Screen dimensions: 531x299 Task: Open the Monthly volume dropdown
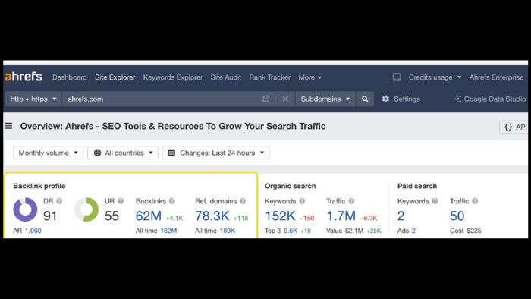[x=48, y=153]
